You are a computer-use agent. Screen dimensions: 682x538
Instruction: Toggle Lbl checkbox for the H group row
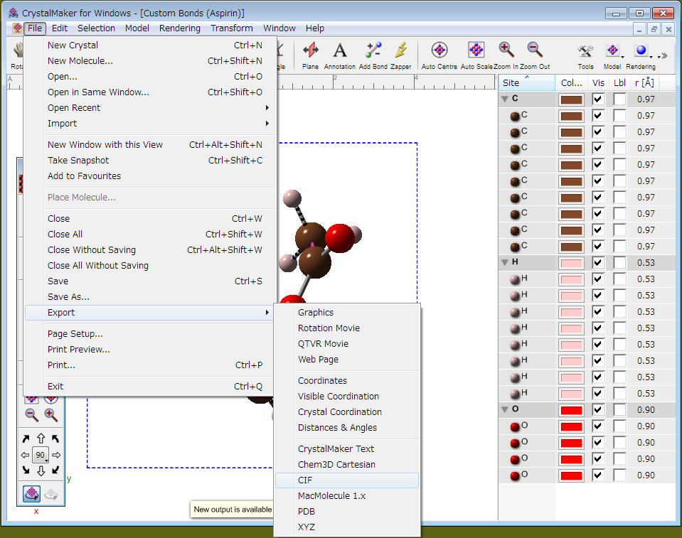point(620,262)
